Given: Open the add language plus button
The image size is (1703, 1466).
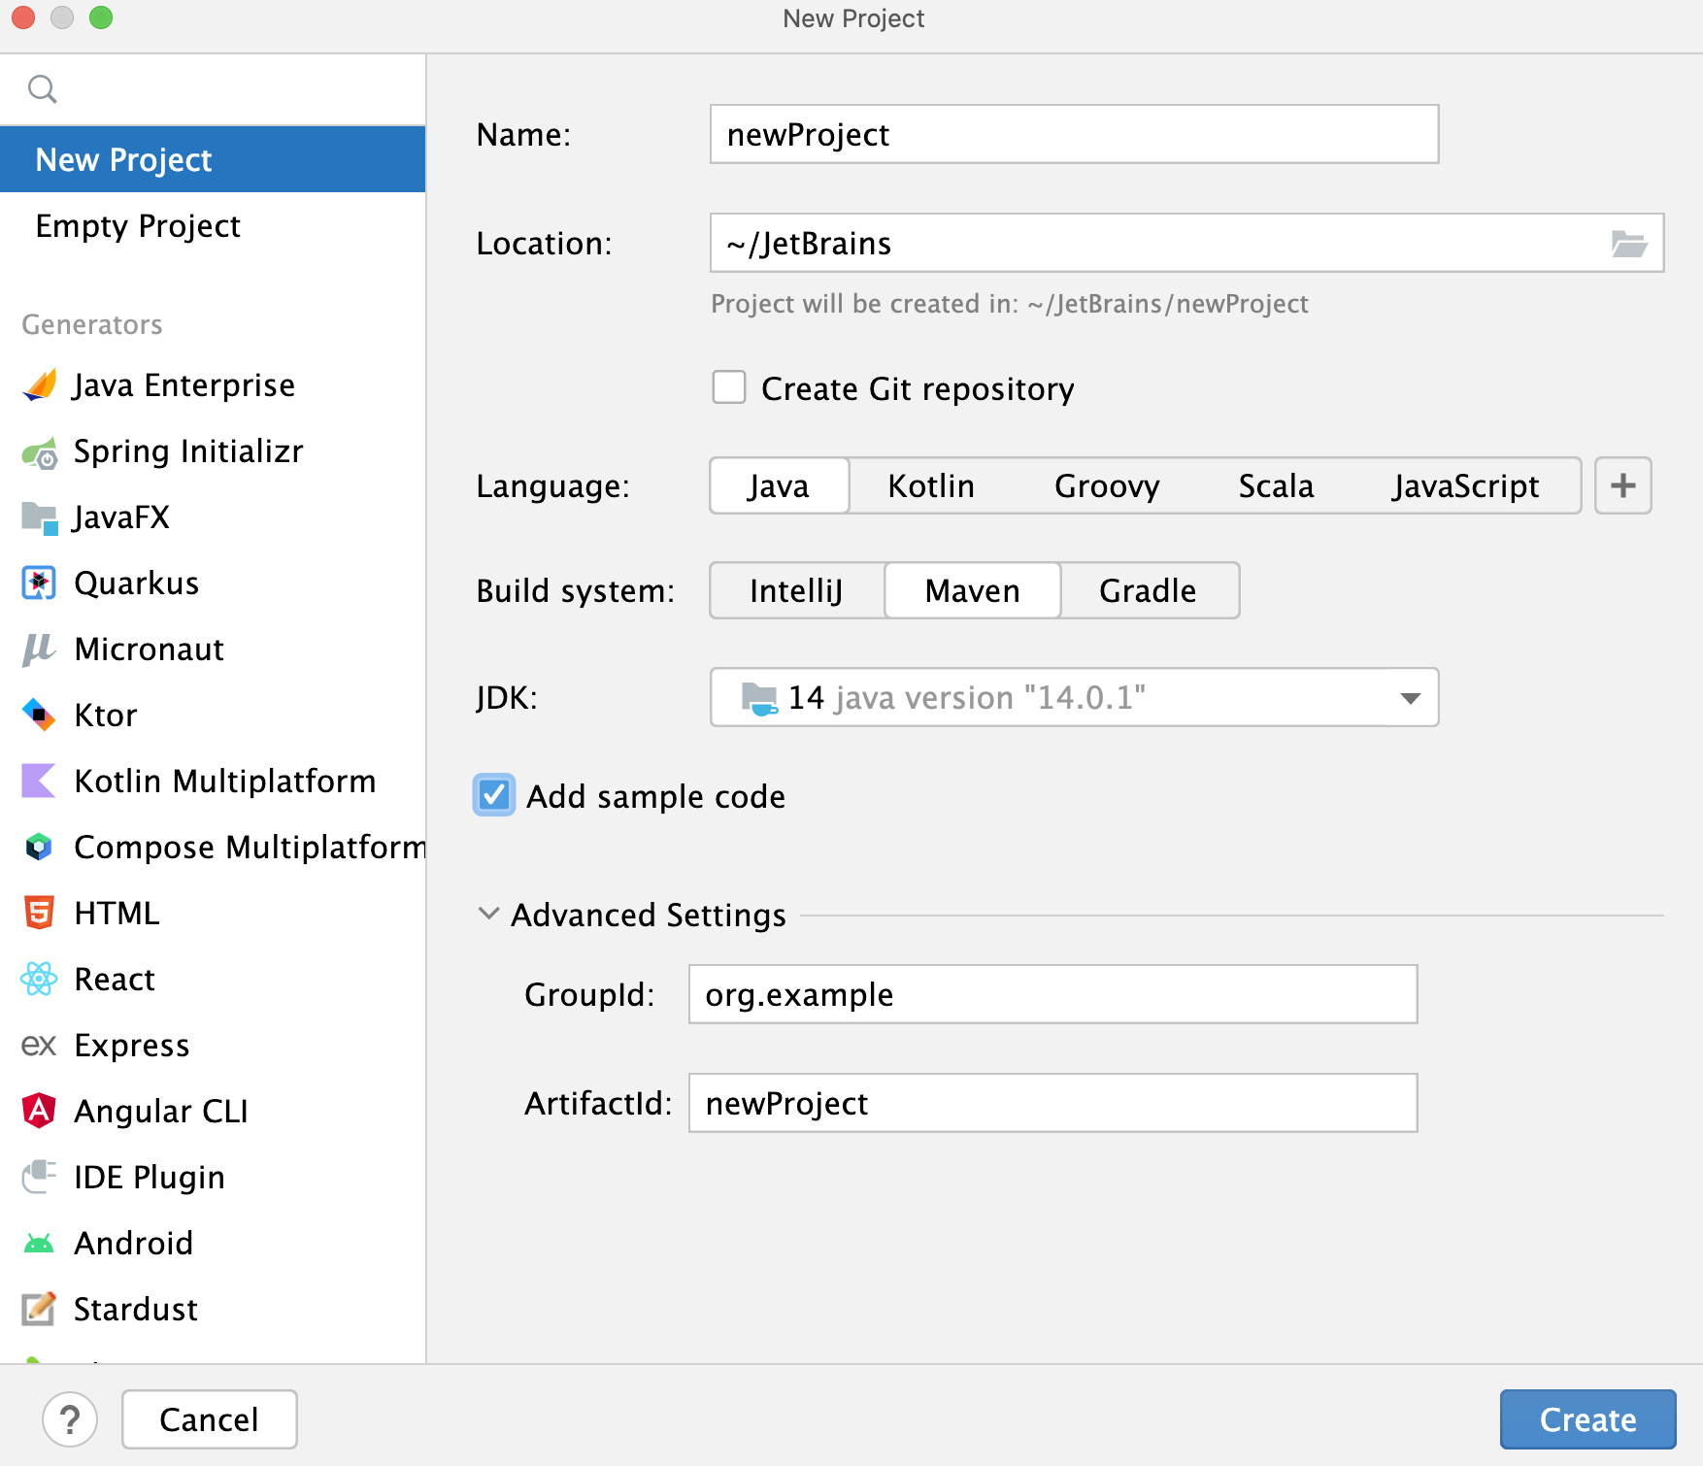Looking at the screenshot, I should point(1622,485).
